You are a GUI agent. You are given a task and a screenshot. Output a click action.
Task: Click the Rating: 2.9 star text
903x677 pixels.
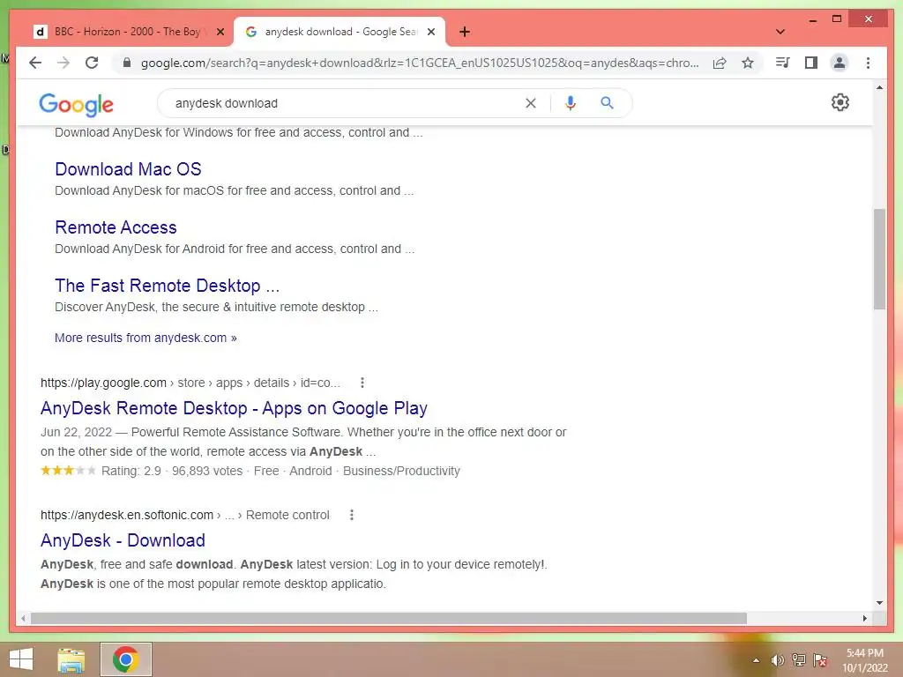131,471
